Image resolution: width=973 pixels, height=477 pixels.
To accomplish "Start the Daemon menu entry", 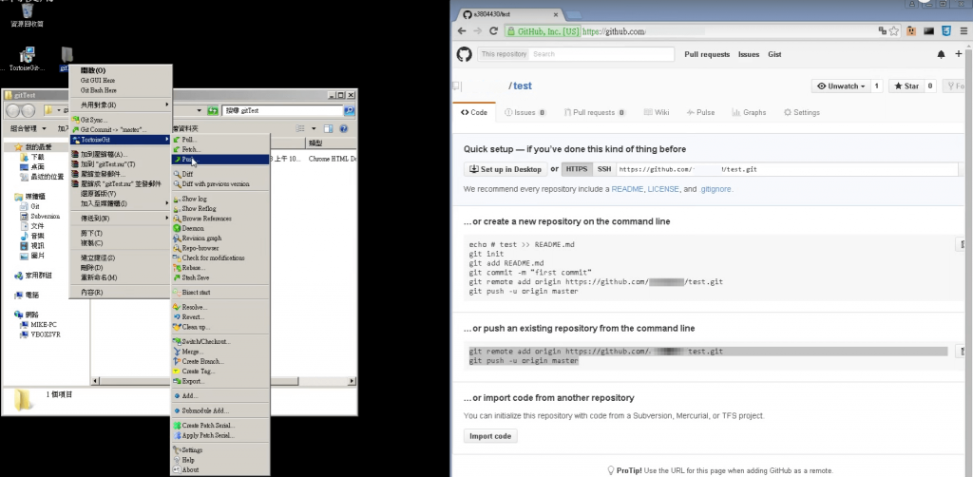I will coord(220,228).
